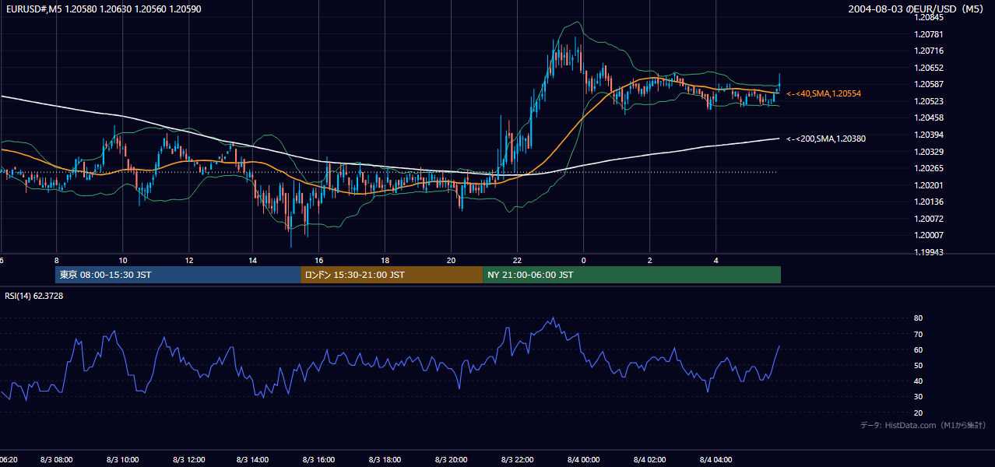Click the 8/4 00:00 time label
The image size is (995, 467).
point(584,460)
